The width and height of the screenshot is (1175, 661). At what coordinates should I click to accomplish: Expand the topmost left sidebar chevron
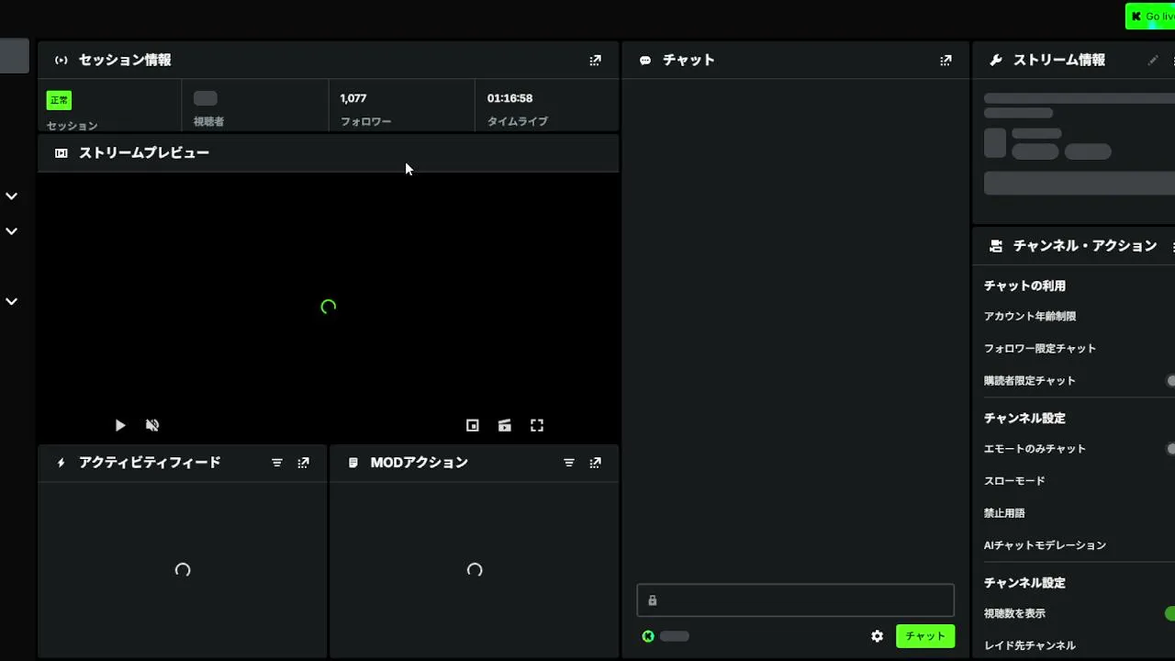click(12, 196)
